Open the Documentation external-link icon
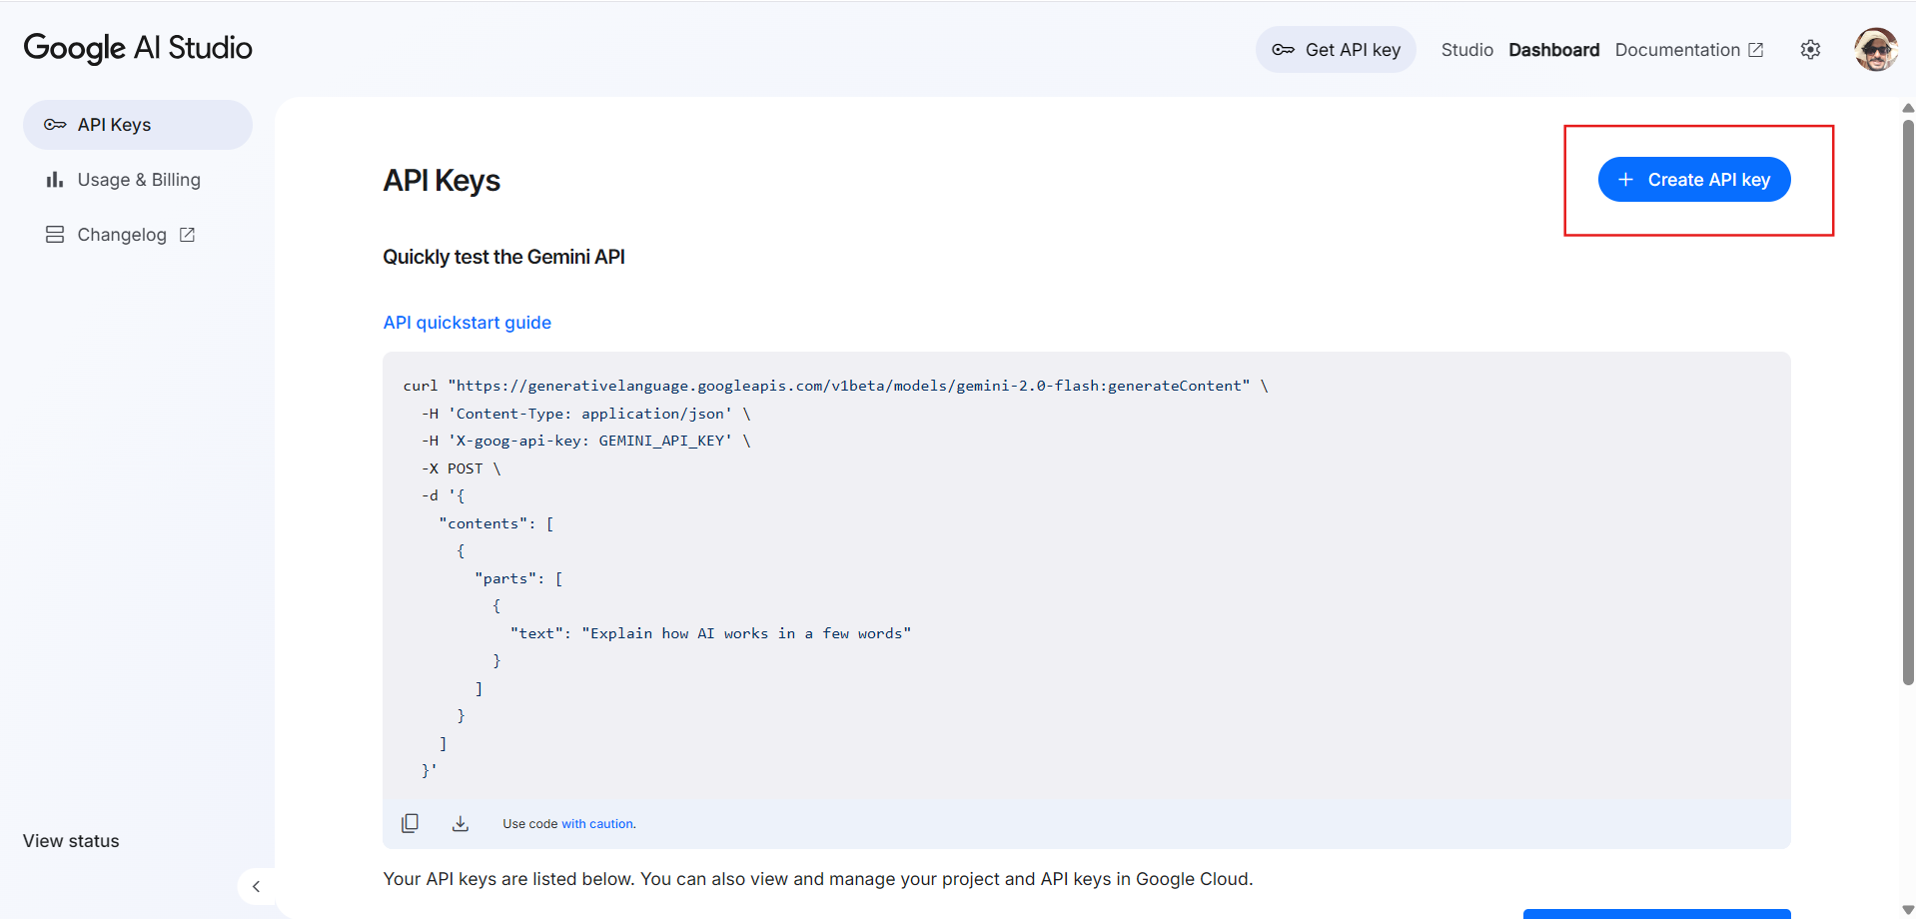The image size is (1916, 919). pos(1755,49)
